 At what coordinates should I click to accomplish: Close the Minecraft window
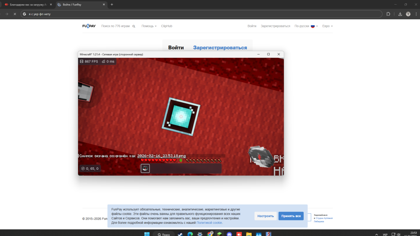tap(278, 54)
